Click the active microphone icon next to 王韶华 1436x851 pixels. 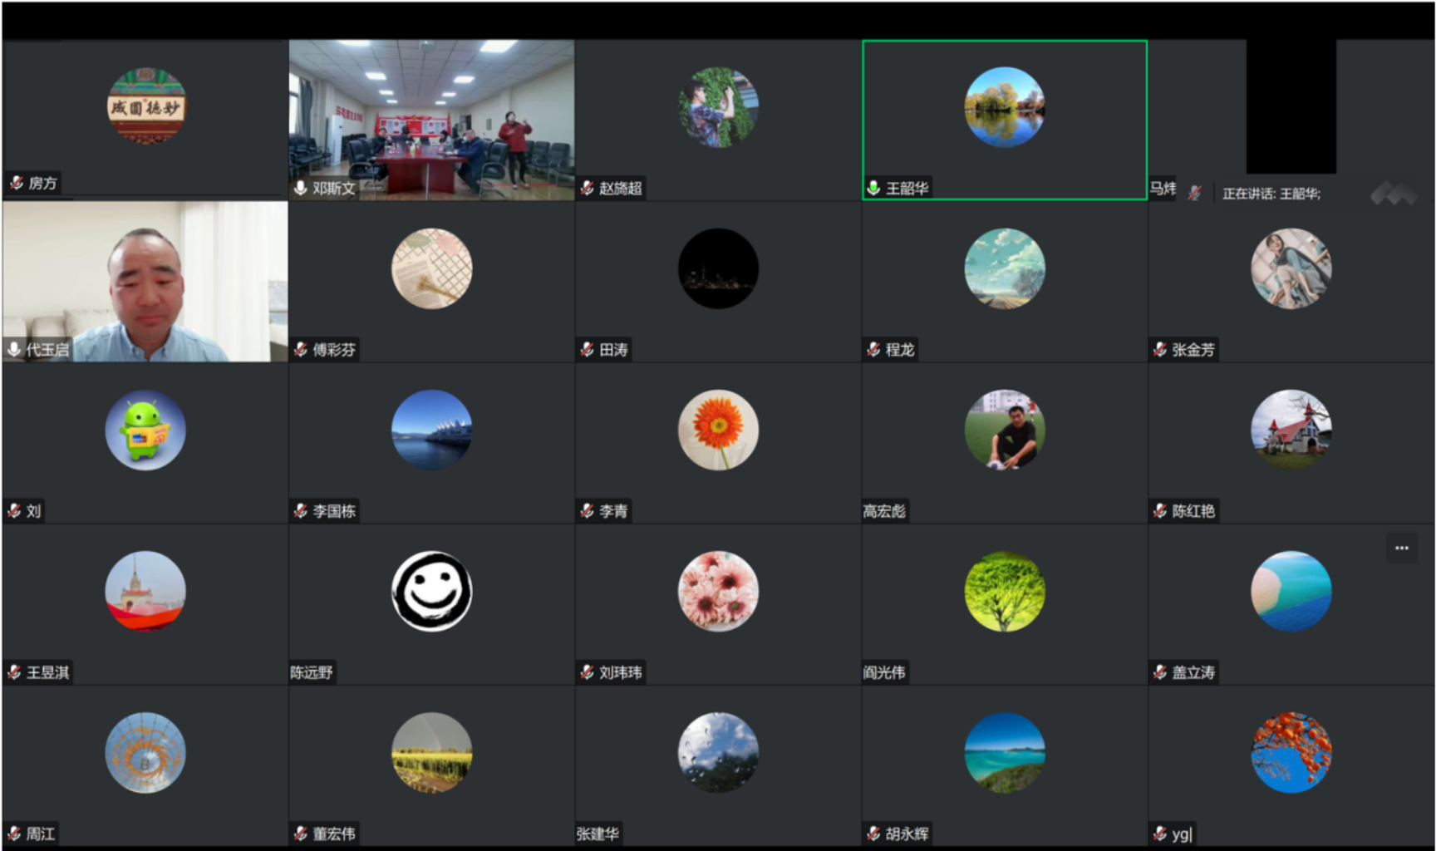[873, 188]
